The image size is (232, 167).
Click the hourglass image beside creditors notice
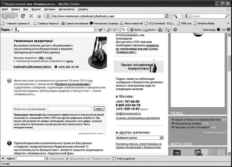pos(98,53)
